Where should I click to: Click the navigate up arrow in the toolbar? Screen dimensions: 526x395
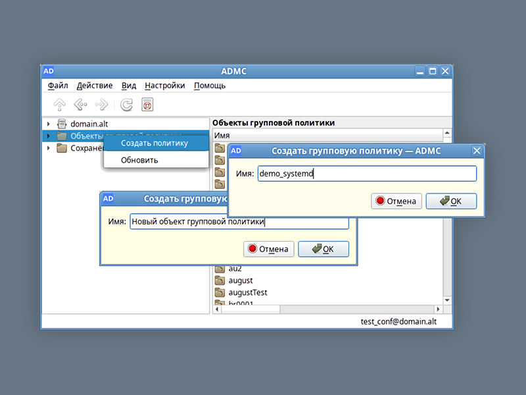(x=60, y=105)
